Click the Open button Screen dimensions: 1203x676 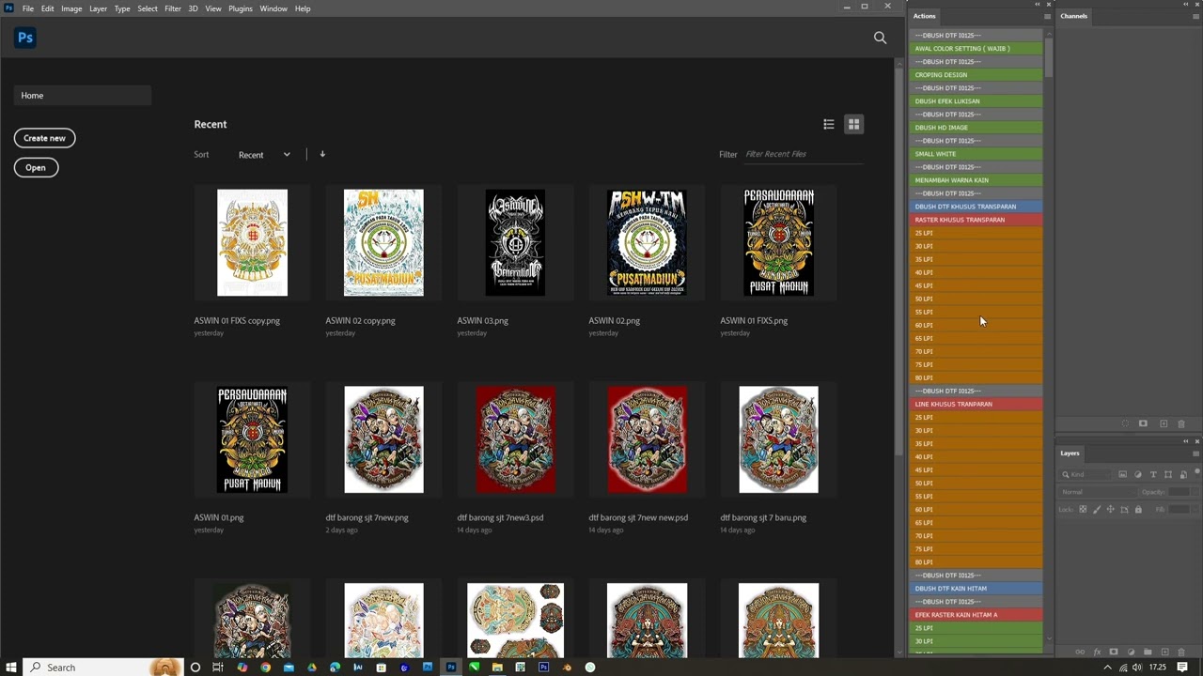[36, 167]
